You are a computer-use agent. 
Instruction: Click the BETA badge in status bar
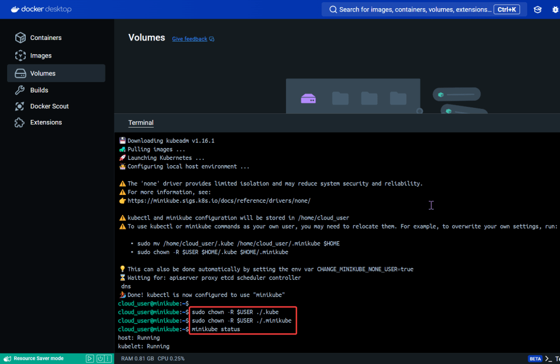(x=534, y=359)
